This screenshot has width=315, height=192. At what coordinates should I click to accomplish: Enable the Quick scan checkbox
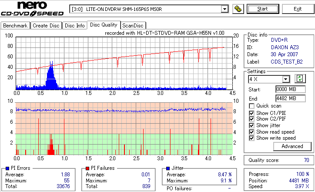pyautogui.click(x=251, y=106)
